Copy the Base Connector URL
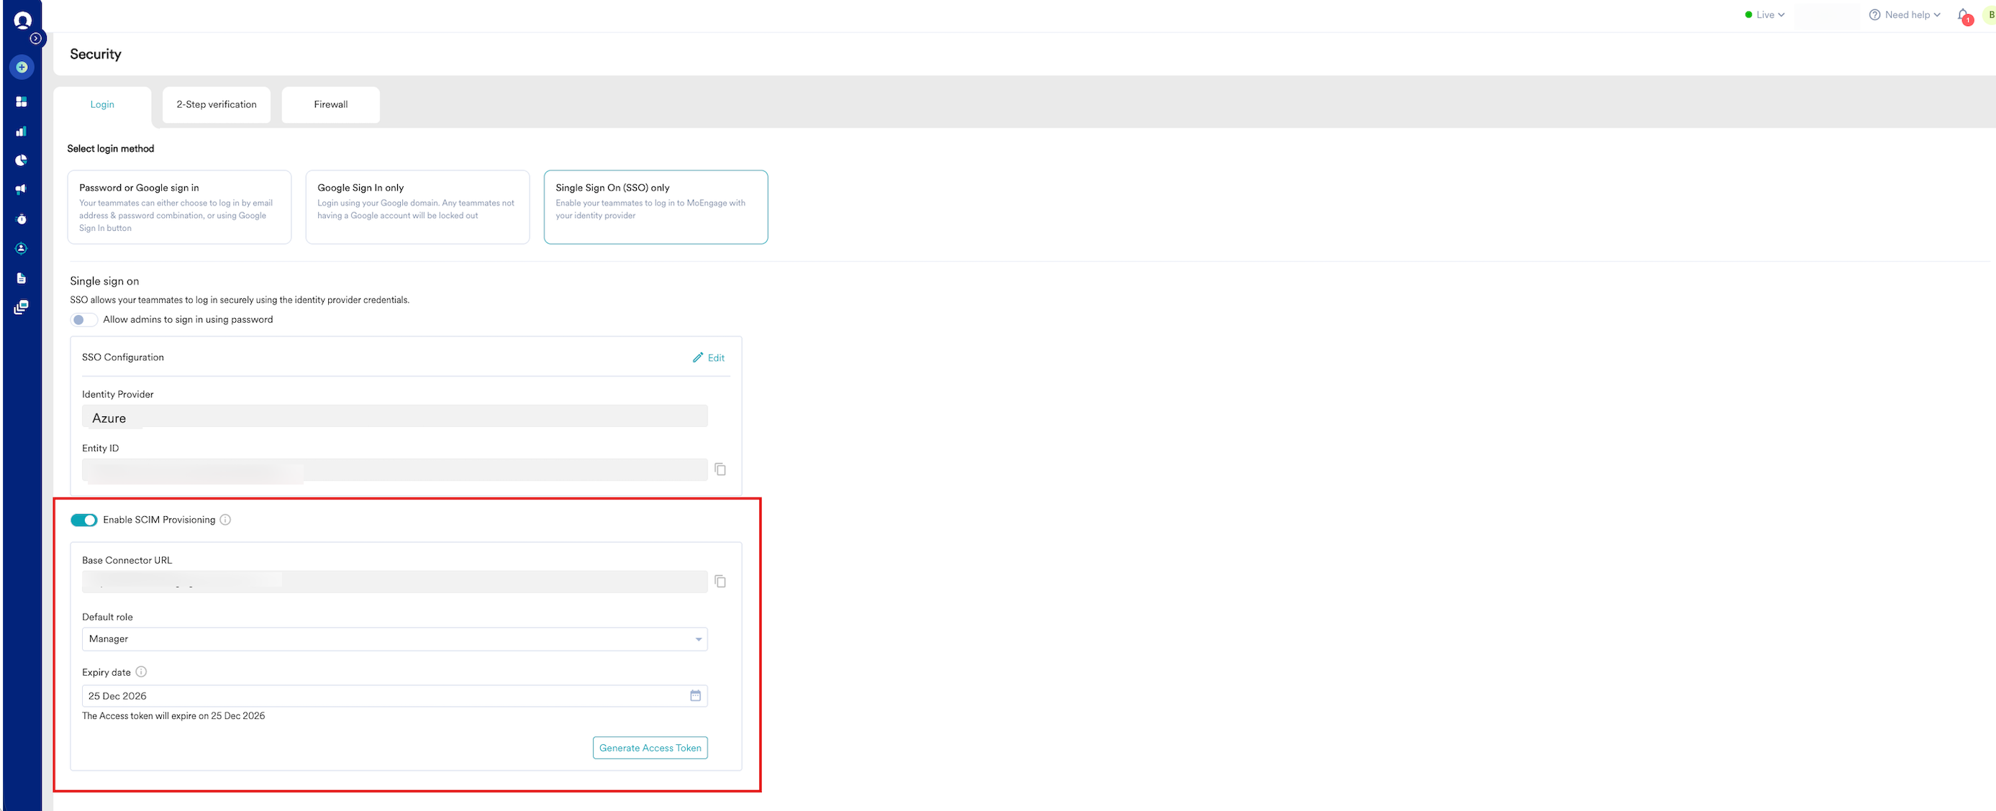Image resolution: width=1996 pixels, height=811 pixels. [x=720, y=582]
